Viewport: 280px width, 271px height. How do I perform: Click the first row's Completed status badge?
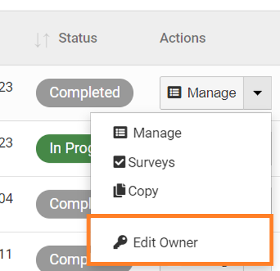click(85, 93)
